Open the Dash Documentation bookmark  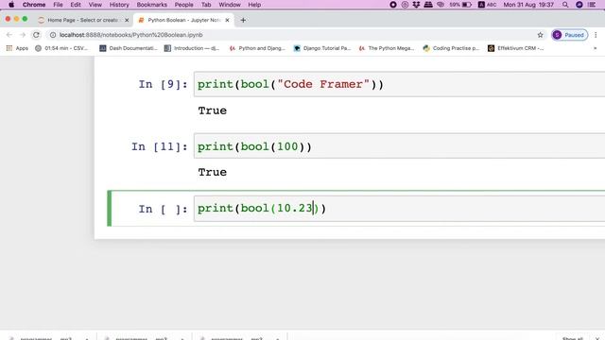tap(129, 48)
